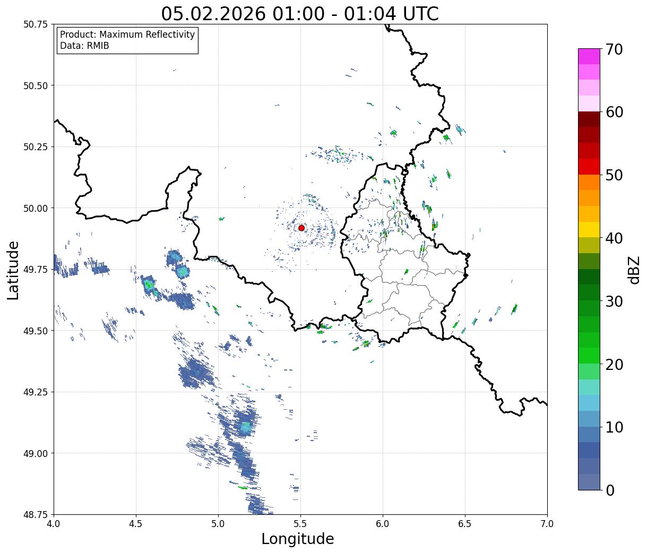Click the 'Product: Maximum Reflectivity' legend text

click(x=127, y=34)
